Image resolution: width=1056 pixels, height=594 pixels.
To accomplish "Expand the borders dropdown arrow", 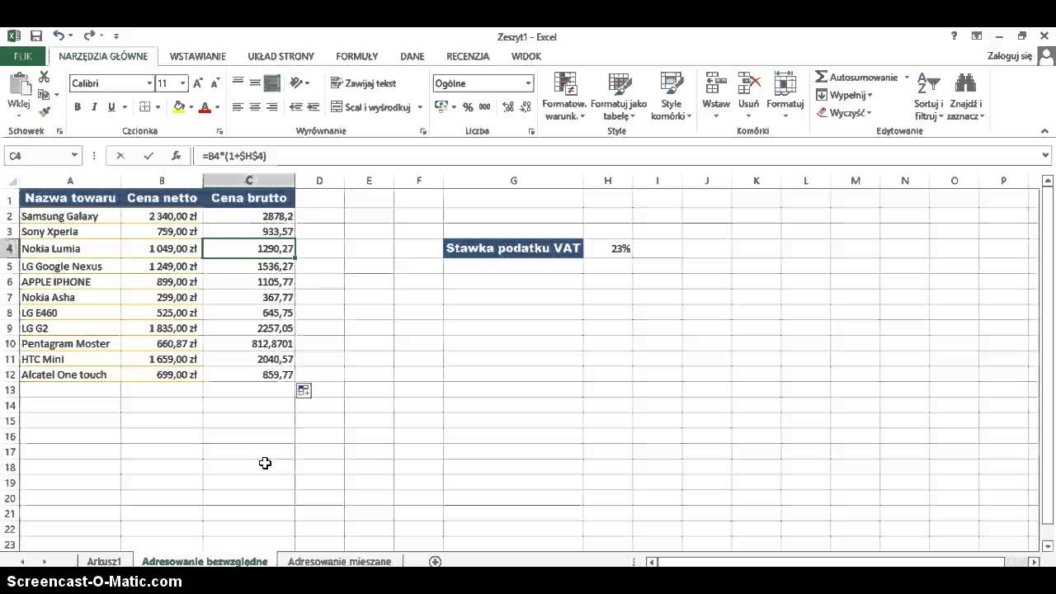I will tap(158, 107).
